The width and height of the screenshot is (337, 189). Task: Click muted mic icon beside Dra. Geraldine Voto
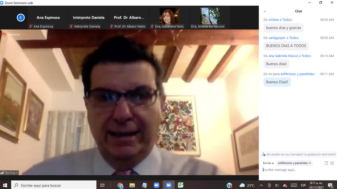pyautogui.click(x=152, y=26)
